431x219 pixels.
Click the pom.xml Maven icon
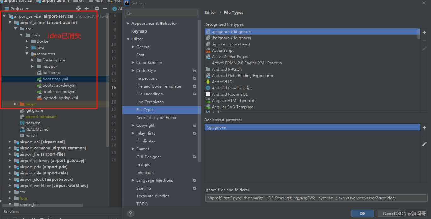(22, 123)
